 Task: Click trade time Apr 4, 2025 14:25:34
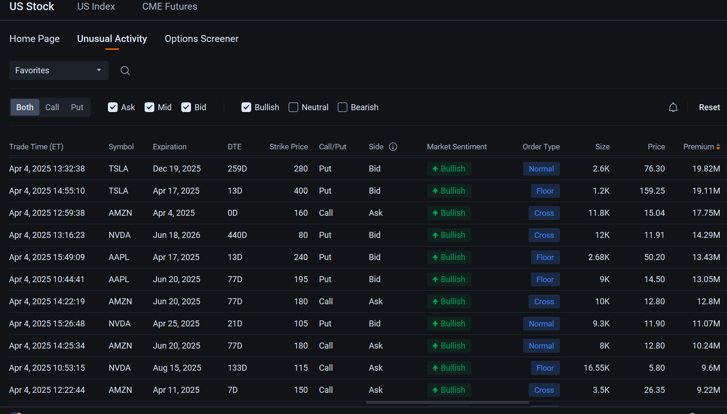pos(47,346)
